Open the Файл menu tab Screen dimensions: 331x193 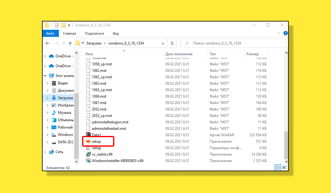tap(50, 33)
